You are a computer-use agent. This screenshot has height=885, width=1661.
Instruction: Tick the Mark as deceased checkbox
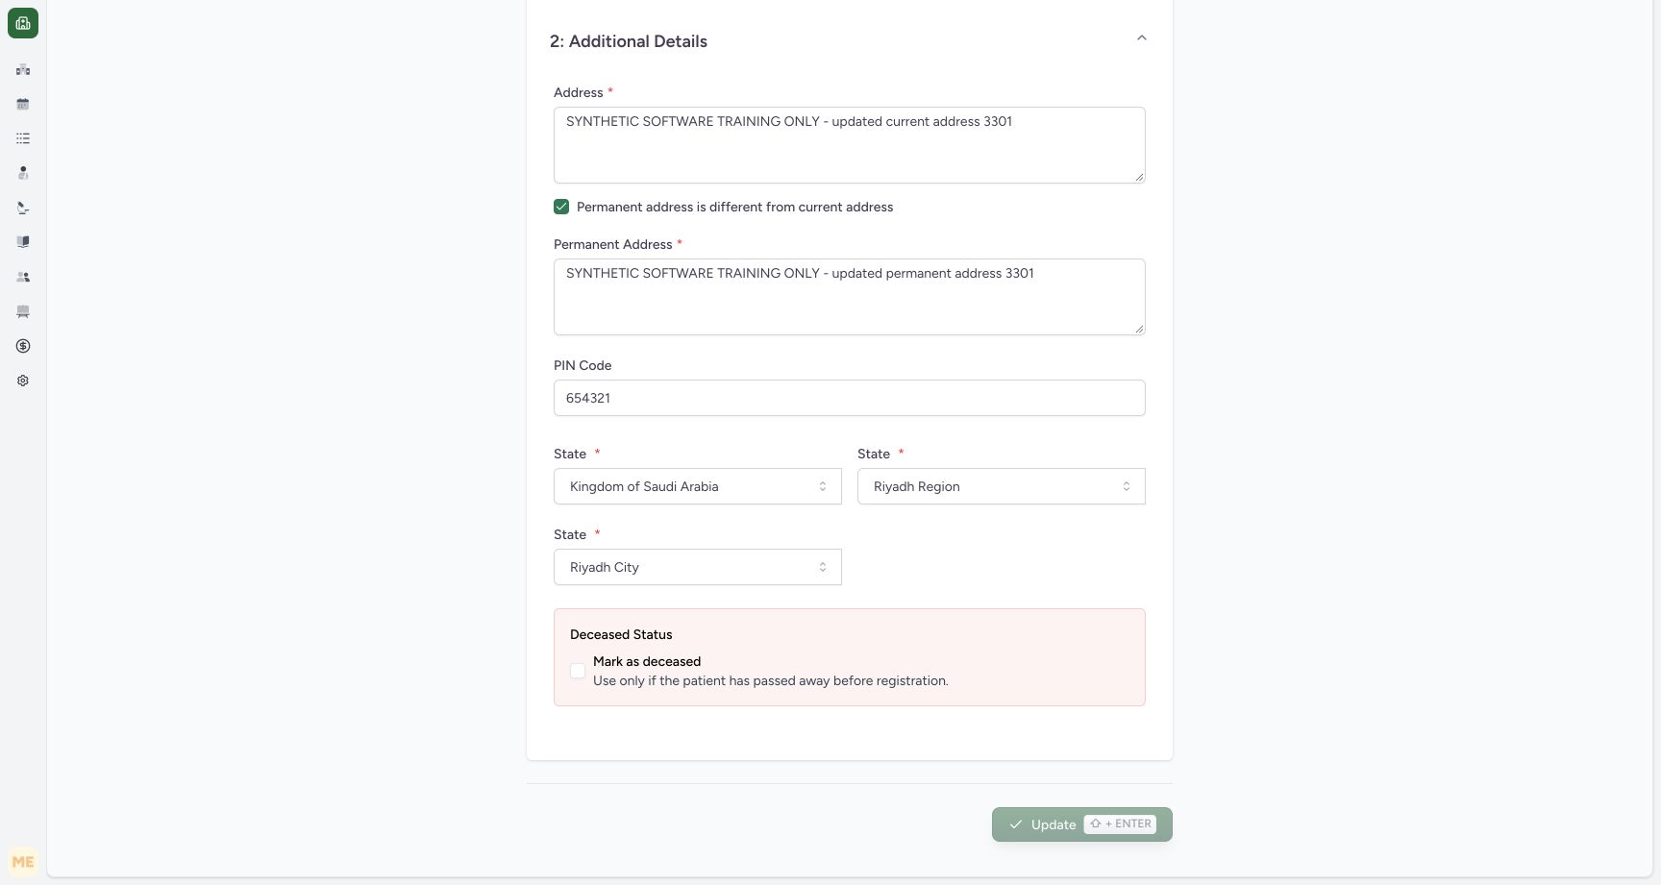click(x=578, y=671)
